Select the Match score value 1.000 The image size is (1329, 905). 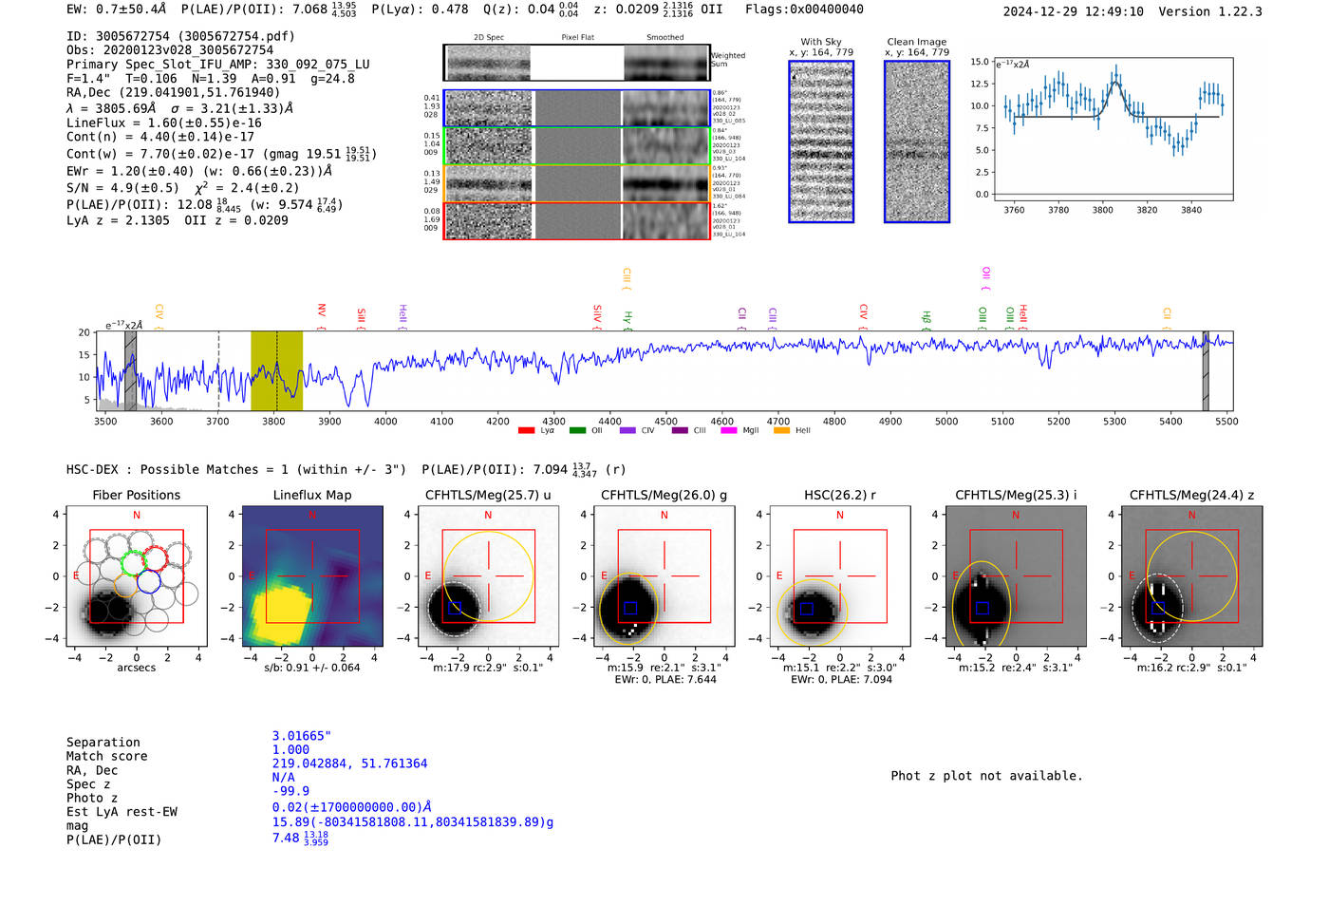(x=290, y=749)
